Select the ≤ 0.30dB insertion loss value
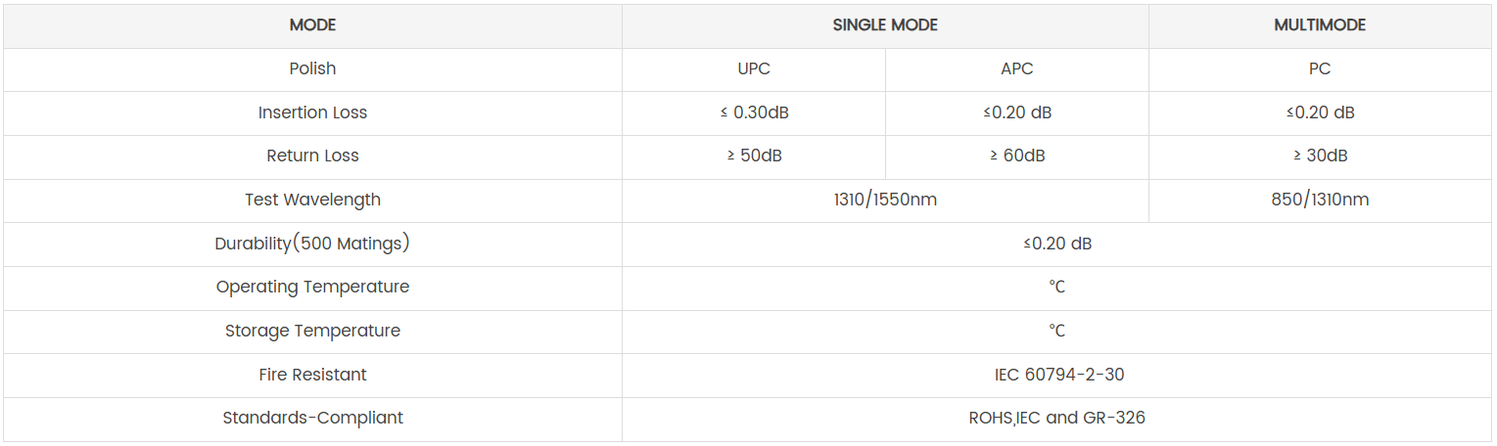Viewport: 1497px width, 446px height. (754, 112)
